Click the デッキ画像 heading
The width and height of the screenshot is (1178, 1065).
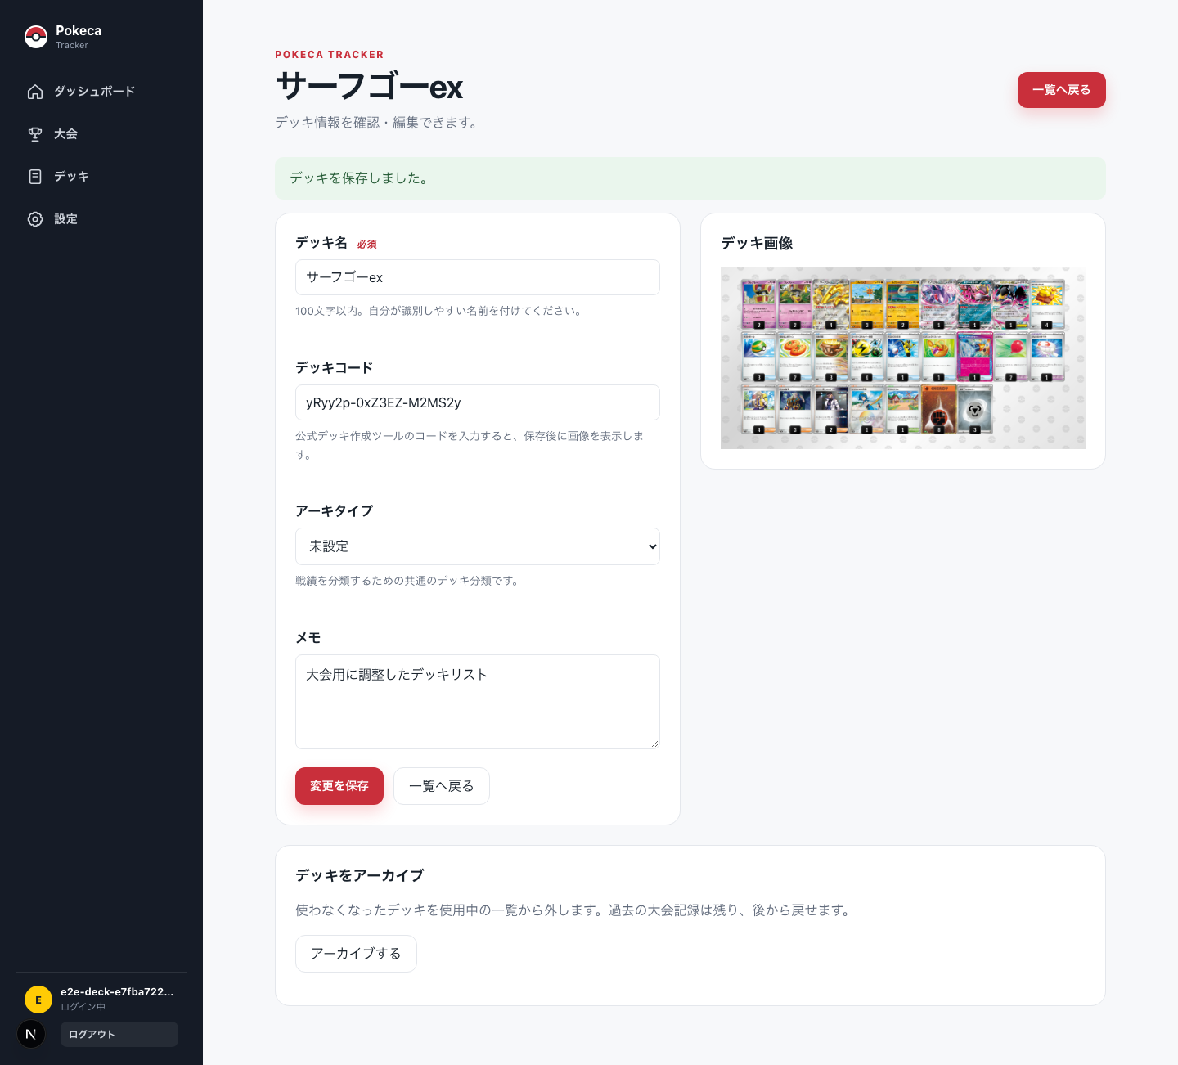click(x=757, y=244)
